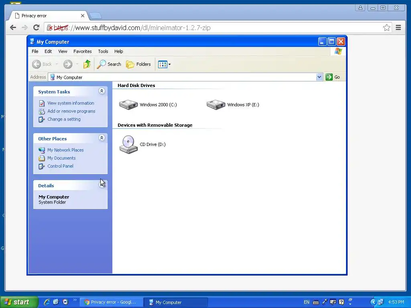The height and width of the screenshot is (308, 411).
Task: Click the Control Panel icon in Other Places
Action: pos(42,166)
